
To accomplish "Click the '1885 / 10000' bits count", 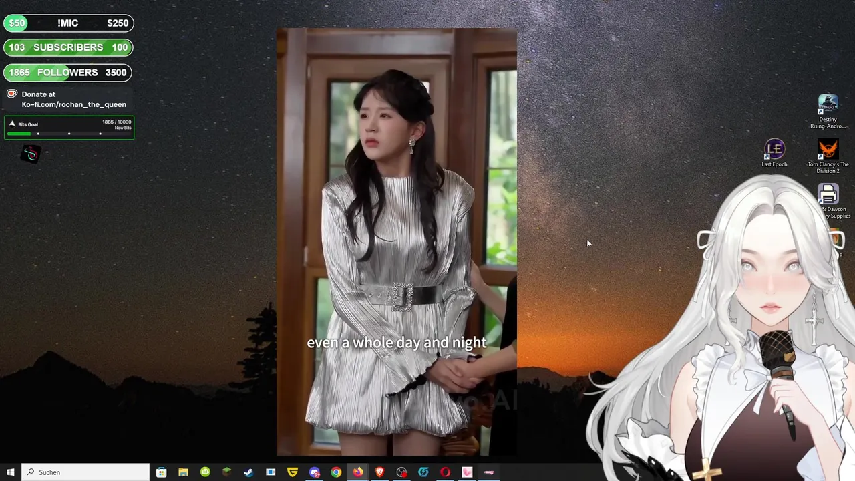I will point(117,122).
